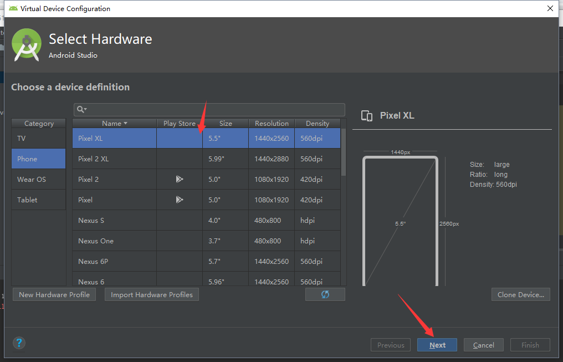This screenshot has height=362, width=563.
Task: Open the Name column sort dropdown
Action: tap(126, 123)
